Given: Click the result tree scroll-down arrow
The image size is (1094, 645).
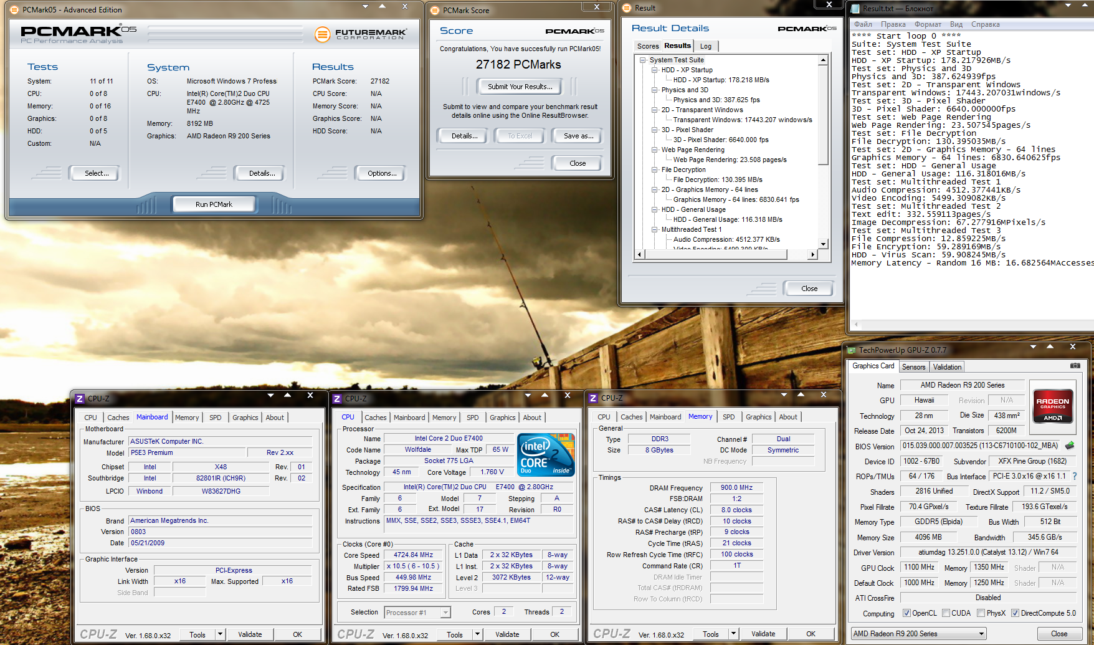Looking at the screenshot, I should tap(824, 244).
